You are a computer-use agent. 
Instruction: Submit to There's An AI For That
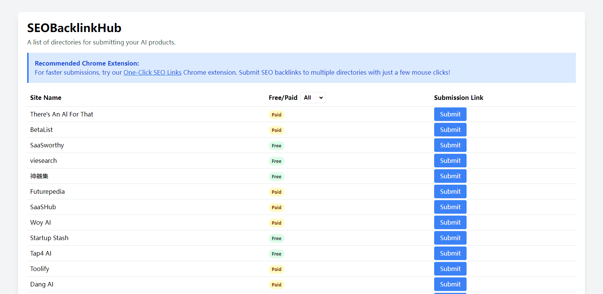[450, 114]
